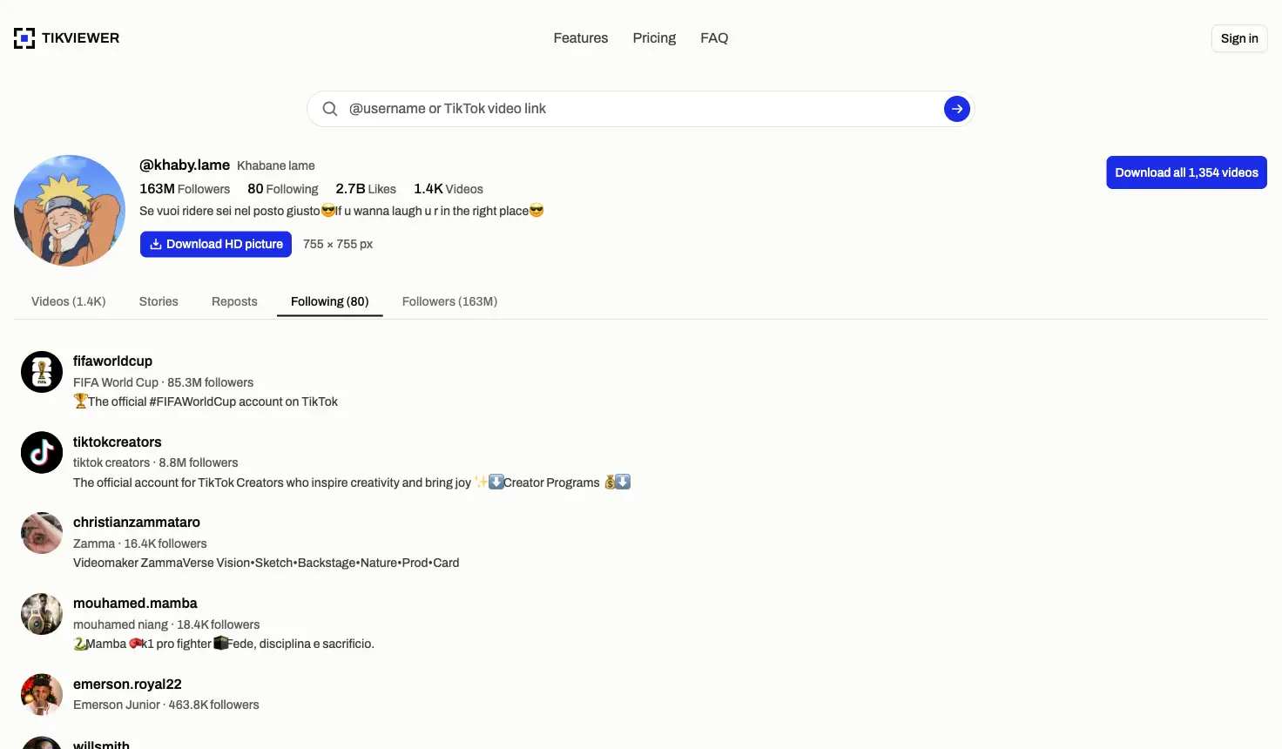Click the 1.4K Videos stat
Viewport: 1282px width, 749px height.
point(449,189)
